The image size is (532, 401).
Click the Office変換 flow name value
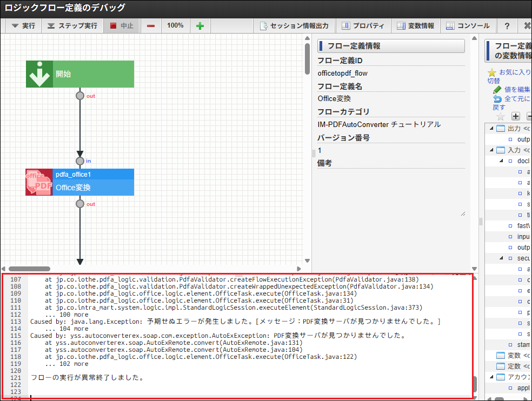334,99
